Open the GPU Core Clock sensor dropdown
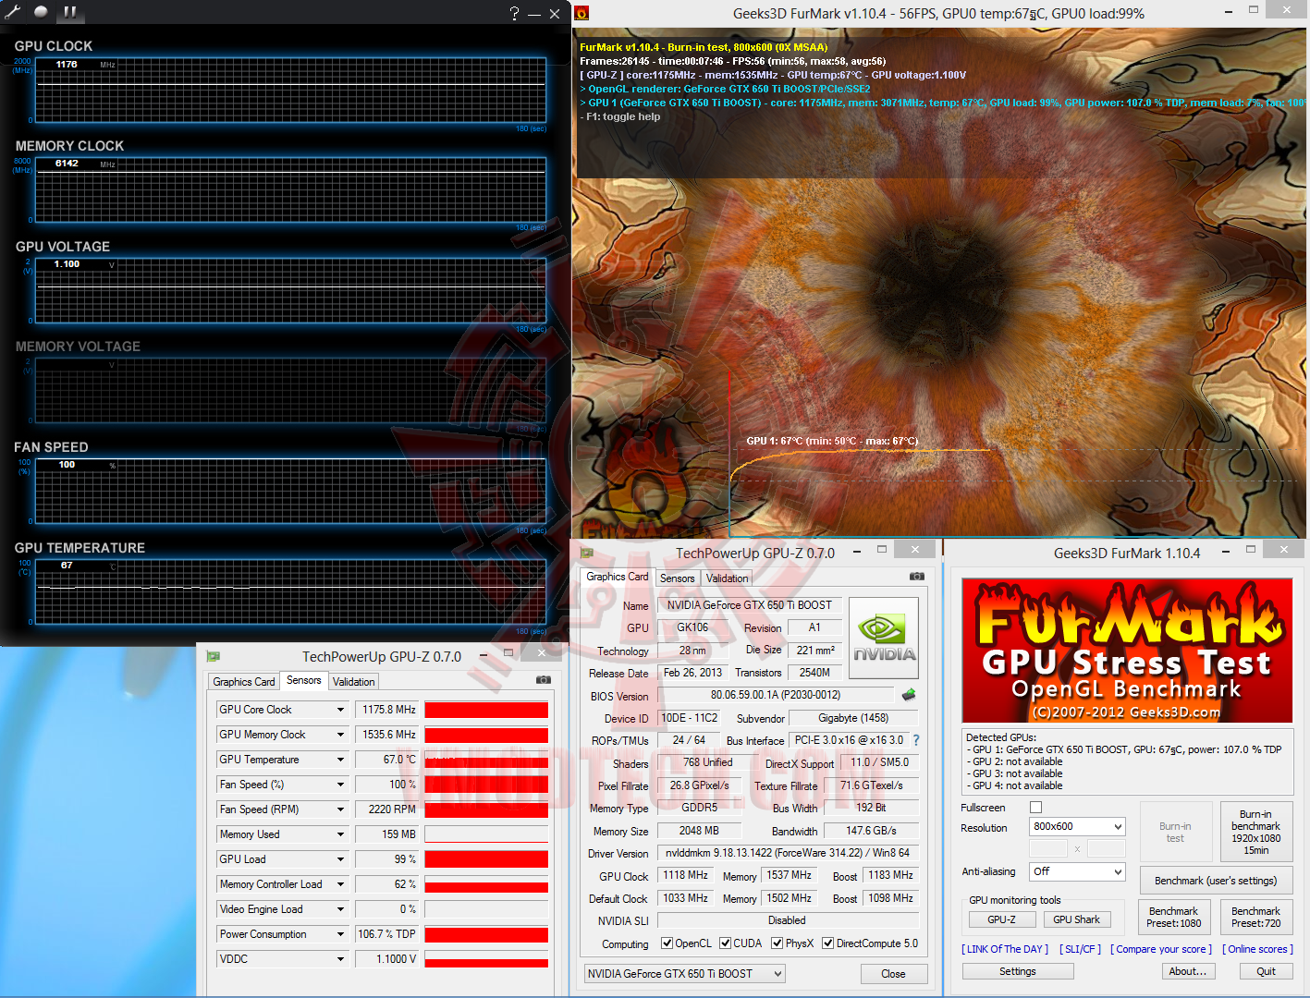The image size is (1310, 998). (x=340, y=710)
